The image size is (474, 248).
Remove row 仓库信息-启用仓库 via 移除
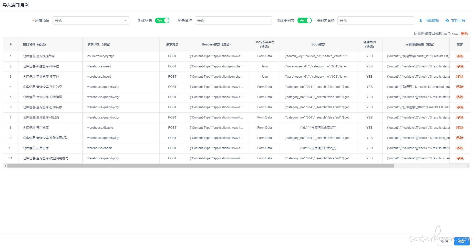460,148
